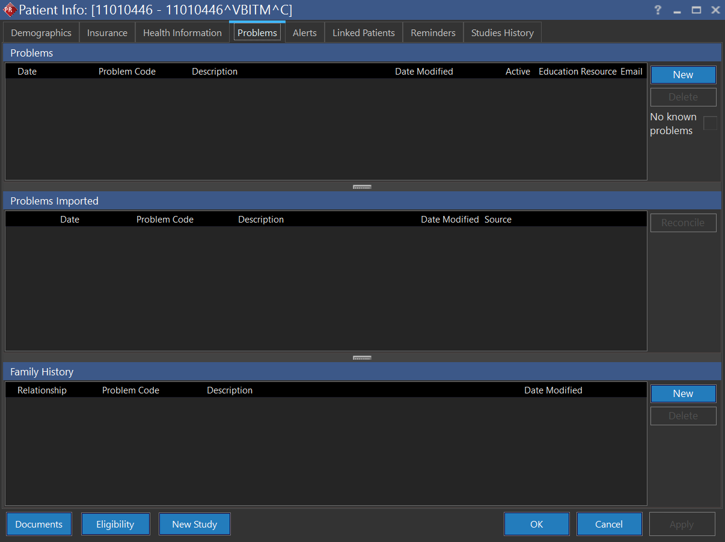Image resolution: width=725 pixels, height=542 pixels.
Task: Sort problems by clicking the Date column header
Action: [x=27, y=71]
